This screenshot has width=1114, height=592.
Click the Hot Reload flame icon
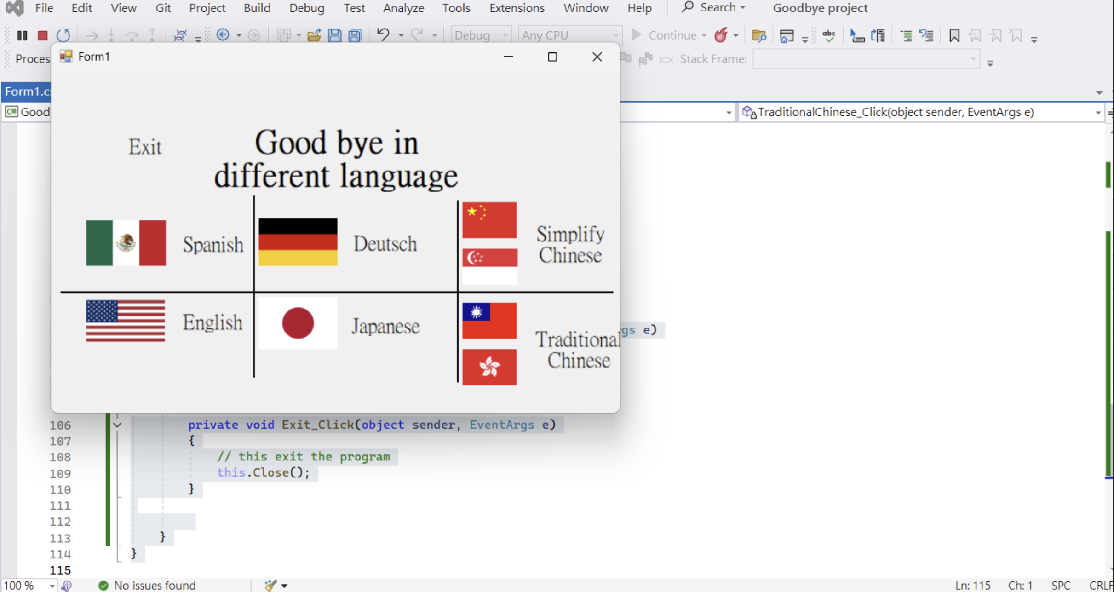click(x=721, y=35)
